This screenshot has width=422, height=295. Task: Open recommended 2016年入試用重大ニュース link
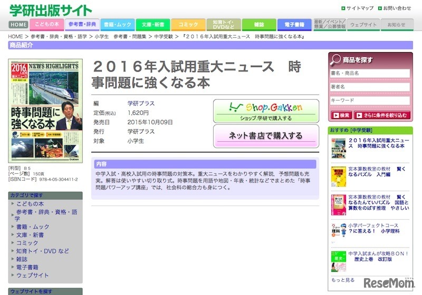pyautogui.click(x=379, y=143)
